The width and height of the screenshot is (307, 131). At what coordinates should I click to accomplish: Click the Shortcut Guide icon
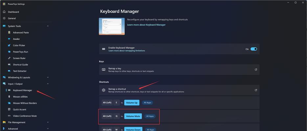9,65
